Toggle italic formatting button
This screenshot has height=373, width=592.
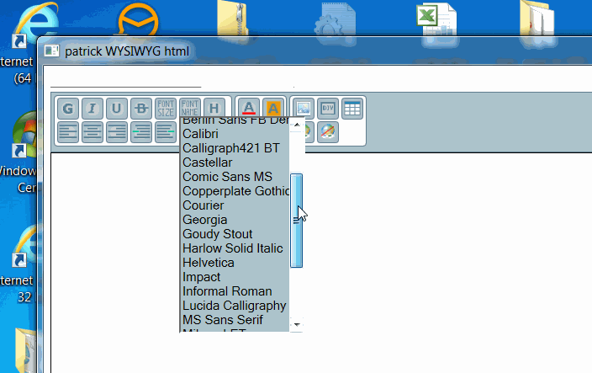[92, 109]
